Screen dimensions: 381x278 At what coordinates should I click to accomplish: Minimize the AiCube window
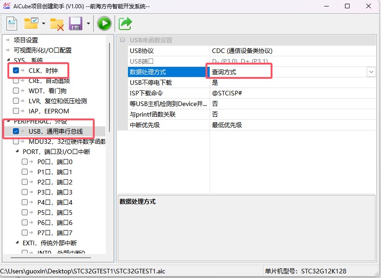click(x=327, y=6)
